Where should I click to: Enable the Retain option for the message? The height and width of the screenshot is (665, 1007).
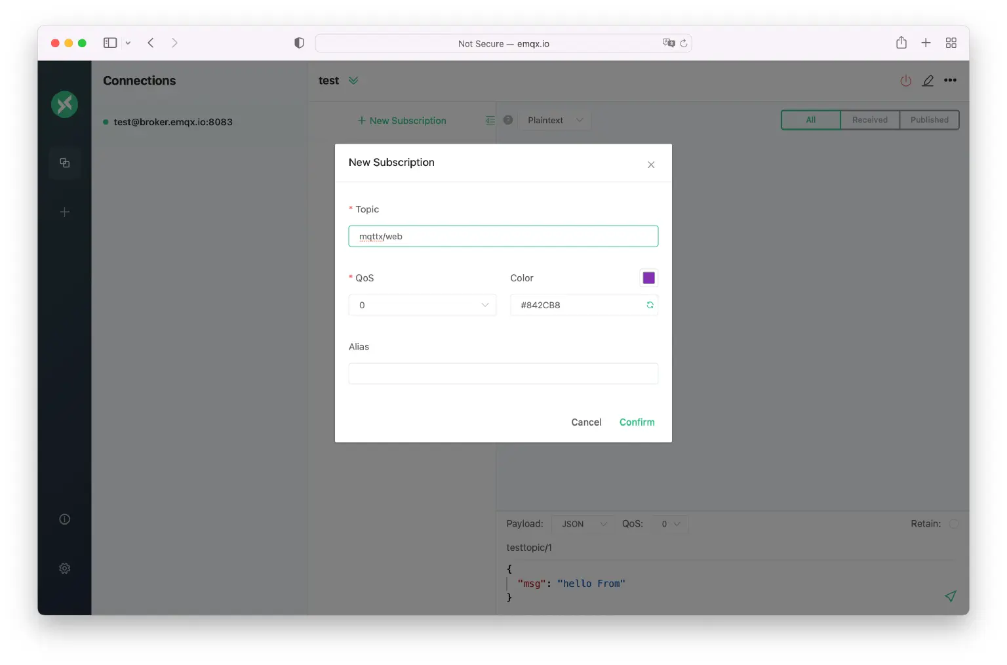click(x=955, y=523)
